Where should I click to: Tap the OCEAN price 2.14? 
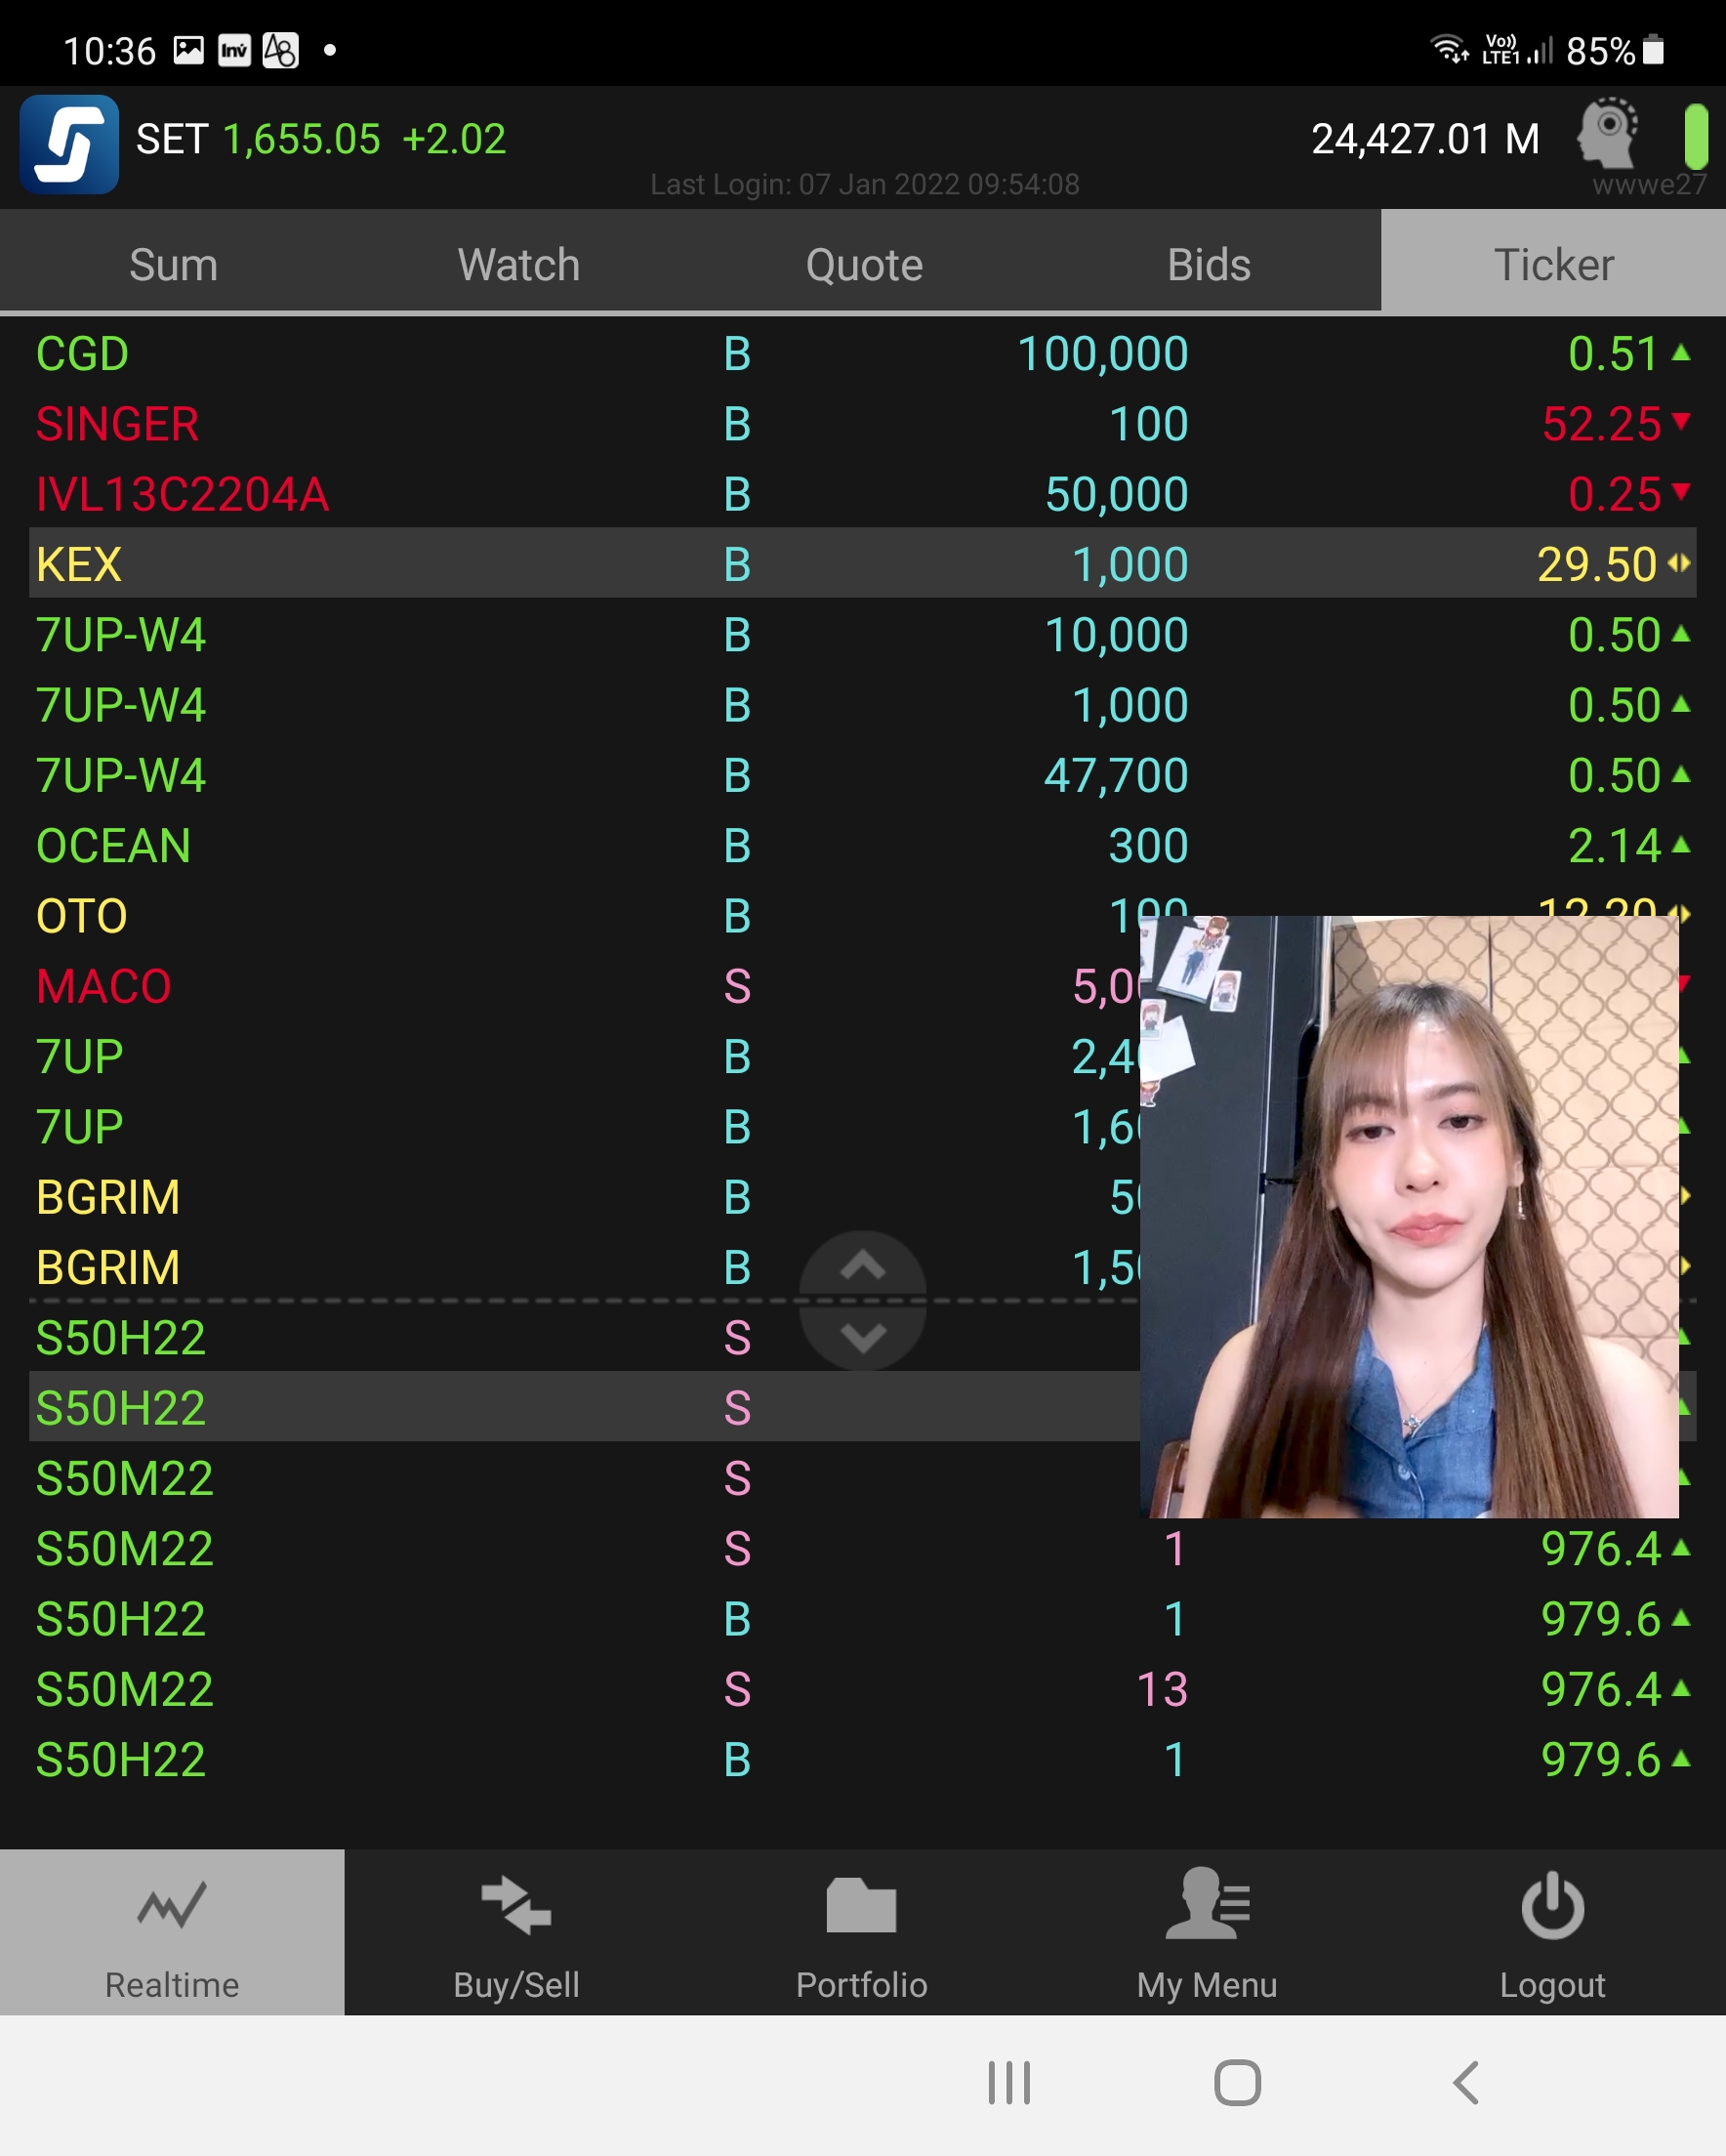click(1614, 846)
